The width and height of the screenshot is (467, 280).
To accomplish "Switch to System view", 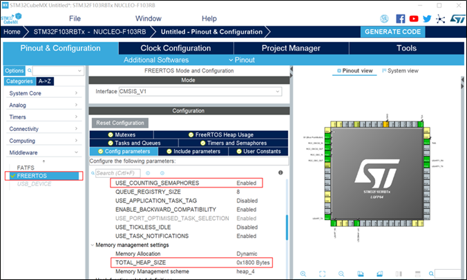I will pyautogui.click(x=400, y=71).
